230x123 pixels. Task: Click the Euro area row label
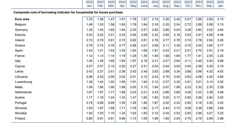22,19
